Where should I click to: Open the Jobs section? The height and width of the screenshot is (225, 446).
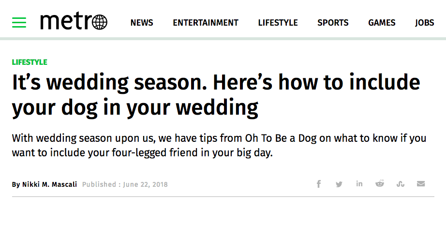pyautogui.click(x=424, y=23)
